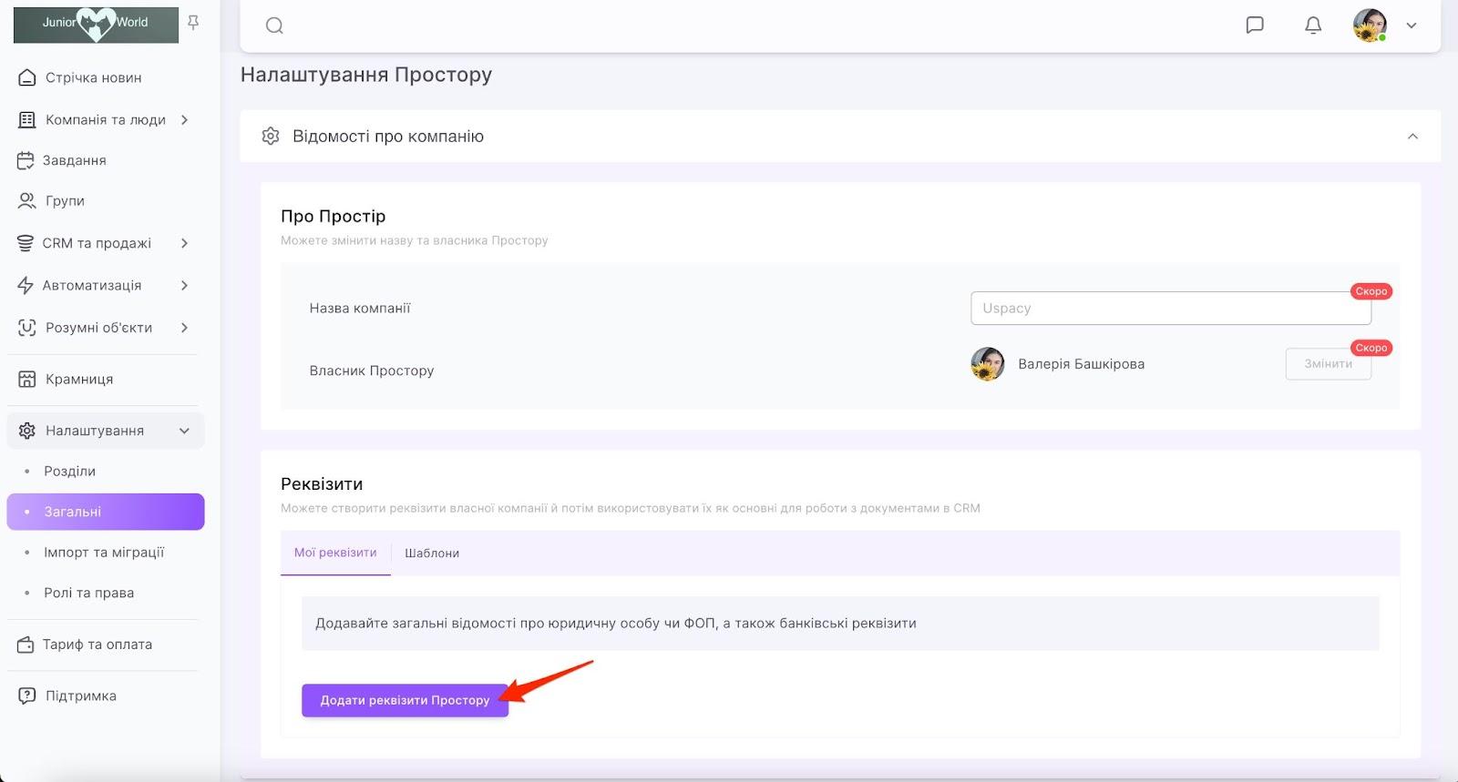Click the Назва компанії input field
Image resolution: width=1458 pixels, height=782 pixels.
click(x=1170, y=309)
